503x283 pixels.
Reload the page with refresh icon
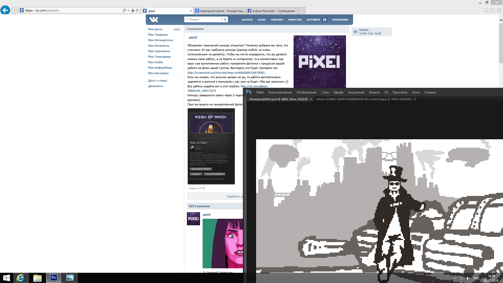pyautogui.click(x=137, y=10)
